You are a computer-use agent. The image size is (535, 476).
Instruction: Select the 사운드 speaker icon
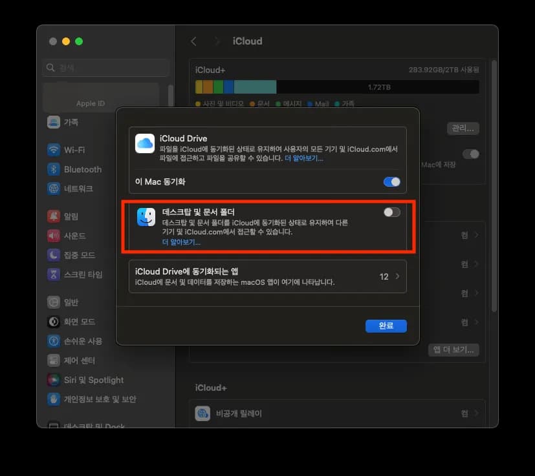[x=54, y=236]
